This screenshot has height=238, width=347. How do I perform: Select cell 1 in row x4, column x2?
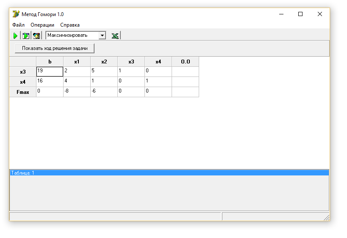(x=104, y=82)
